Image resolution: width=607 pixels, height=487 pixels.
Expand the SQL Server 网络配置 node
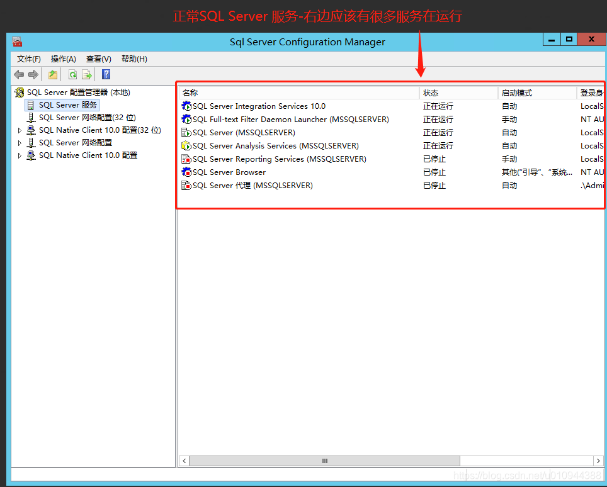tap(20, 143)
